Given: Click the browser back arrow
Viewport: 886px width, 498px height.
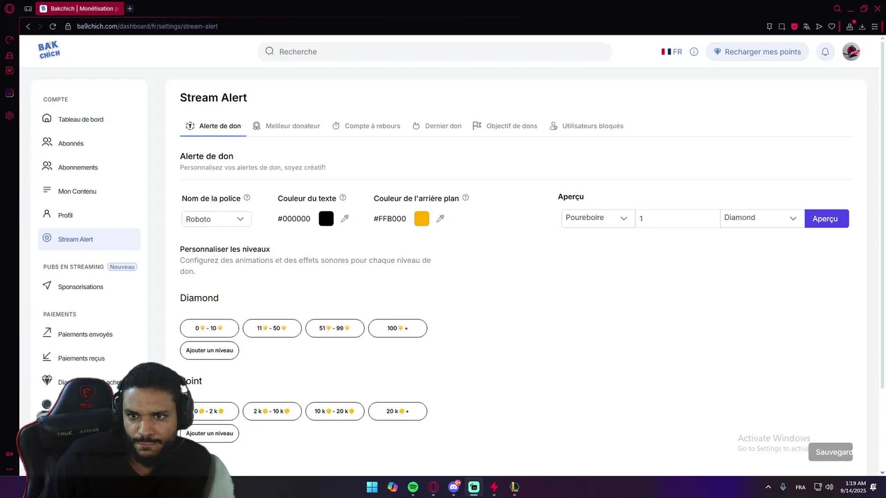Looking at the screenshot, I should tap(28, 26).
